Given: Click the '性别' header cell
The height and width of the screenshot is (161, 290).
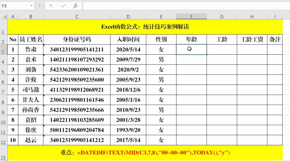Looking at the screenshot, I should 161,40.
